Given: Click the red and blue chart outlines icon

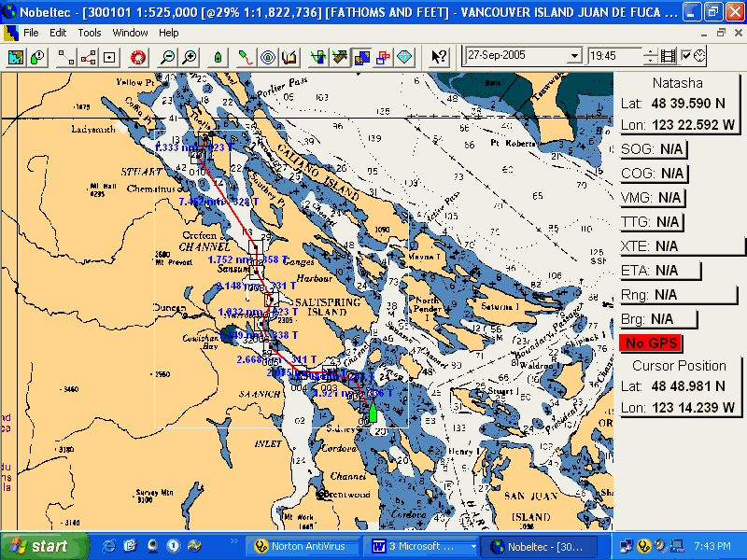Looking at the screenshot, I should point(383,57).
